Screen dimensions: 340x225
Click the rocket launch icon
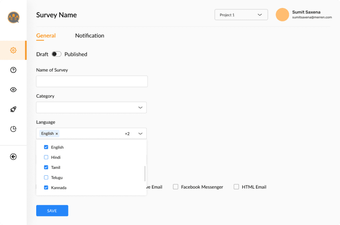click(x=13, y=109)
